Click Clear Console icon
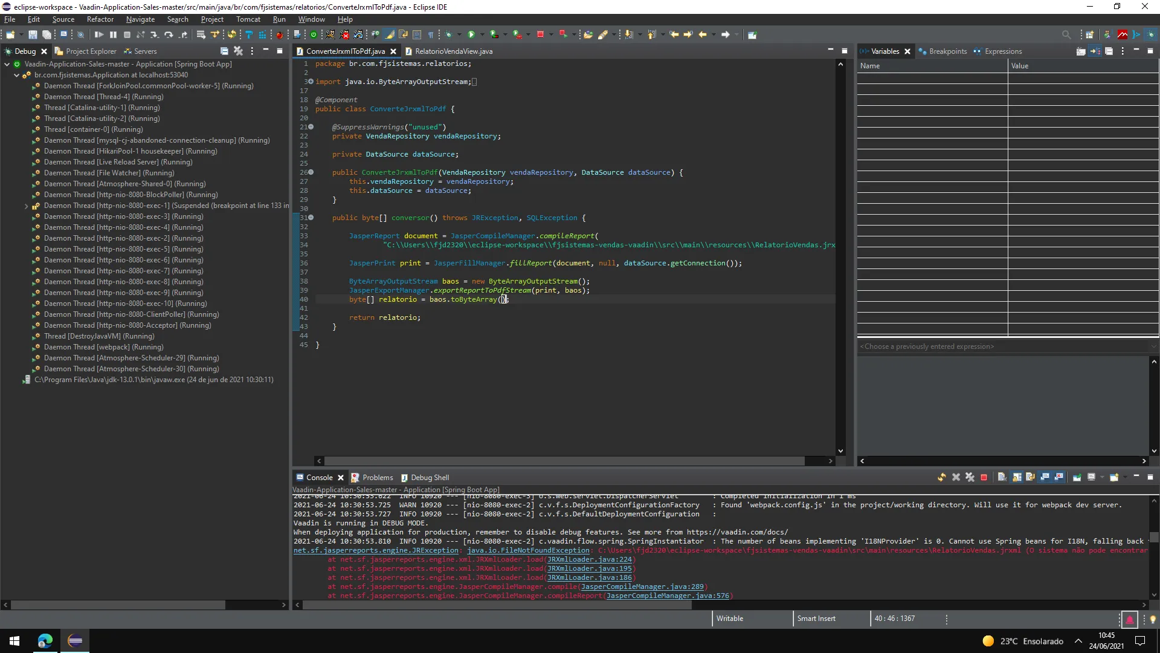Screen dimensions: 1160x653 pyautogui.click(x=1002, y=478)
